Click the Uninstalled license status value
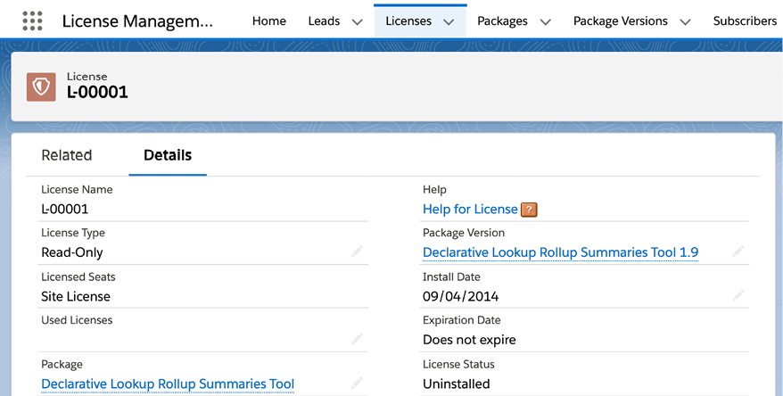783x396 pixels. click(456, 384)
